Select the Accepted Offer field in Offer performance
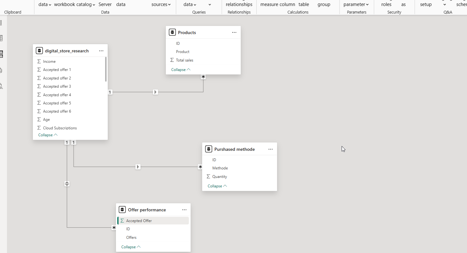Image resolution: width=467 pixels, height=253 pixels. pyautogui.click(x=139, y=221)
